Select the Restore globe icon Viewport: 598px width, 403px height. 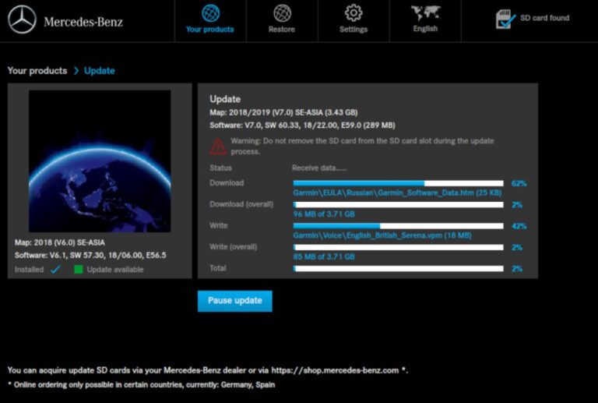coord(282,12)
